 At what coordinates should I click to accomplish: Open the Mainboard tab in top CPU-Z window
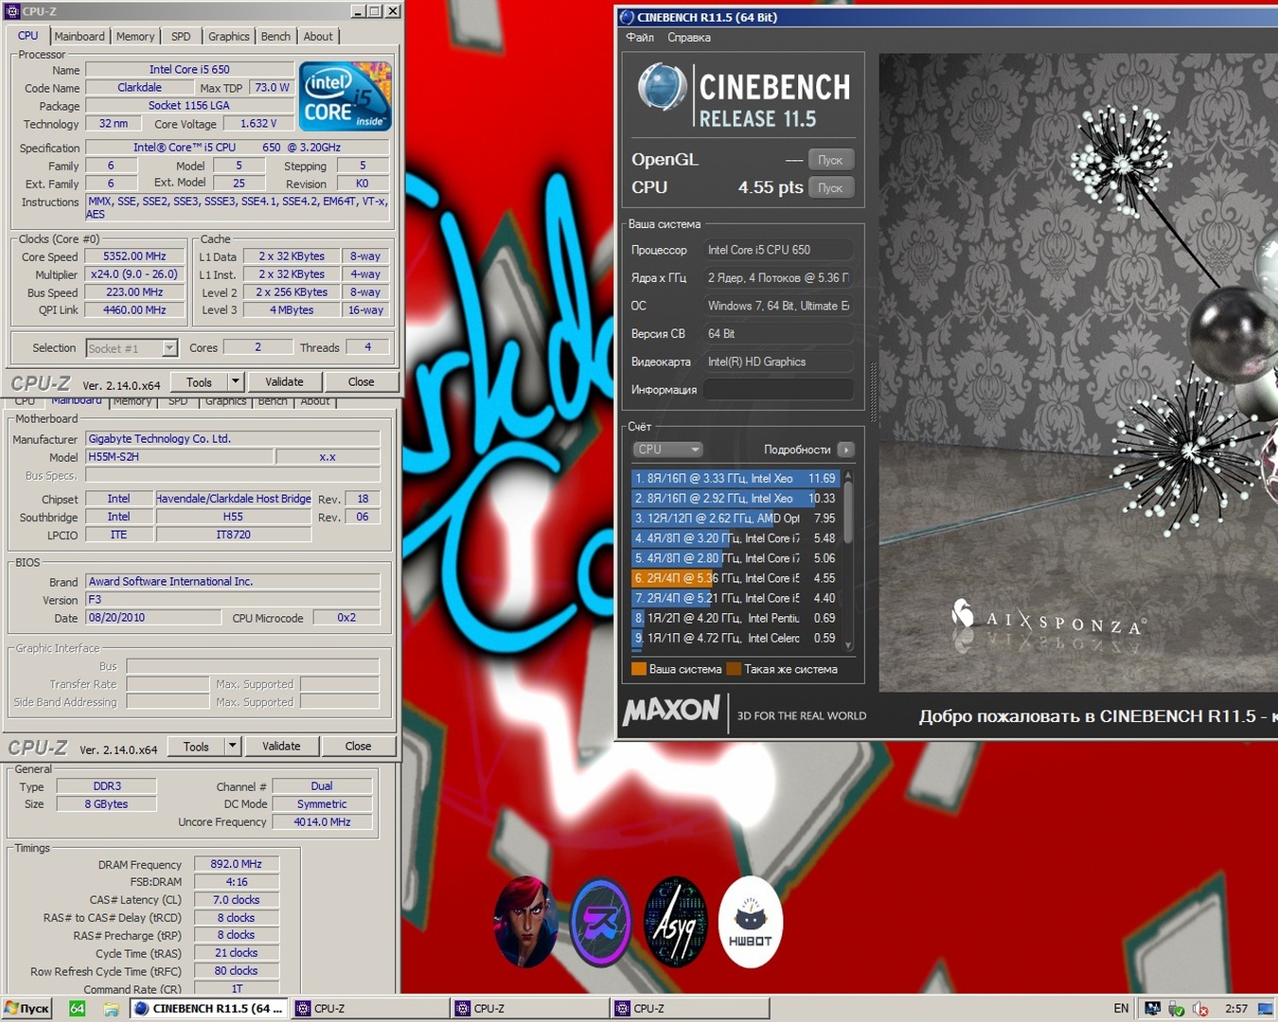pyautogui.click(x=80, y=37)
